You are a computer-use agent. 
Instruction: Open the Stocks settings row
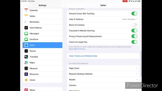[43, 51]
